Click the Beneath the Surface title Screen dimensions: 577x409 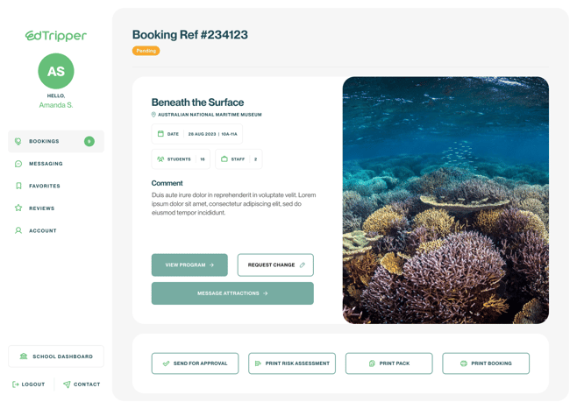pos(197,102)
